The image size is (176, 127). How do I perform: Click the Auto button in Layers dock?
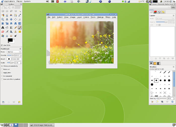(x=173, y=7)
